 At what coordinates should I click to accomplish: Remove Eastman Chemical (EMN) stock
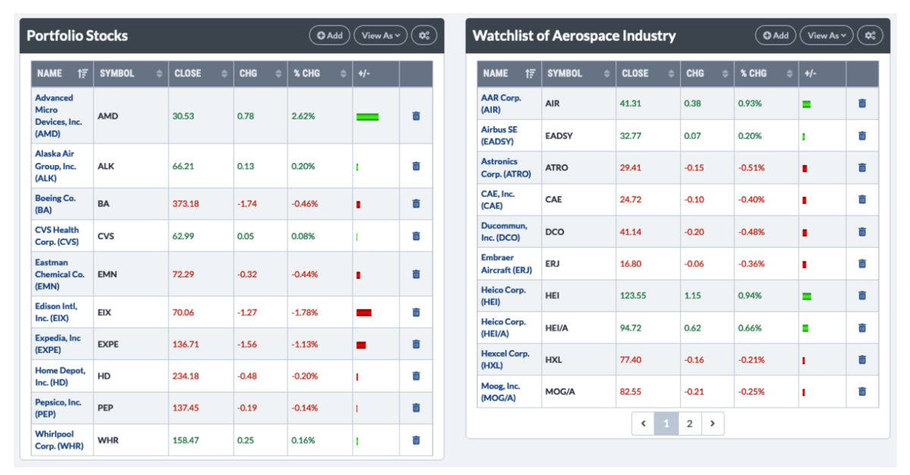click(416, 274)
